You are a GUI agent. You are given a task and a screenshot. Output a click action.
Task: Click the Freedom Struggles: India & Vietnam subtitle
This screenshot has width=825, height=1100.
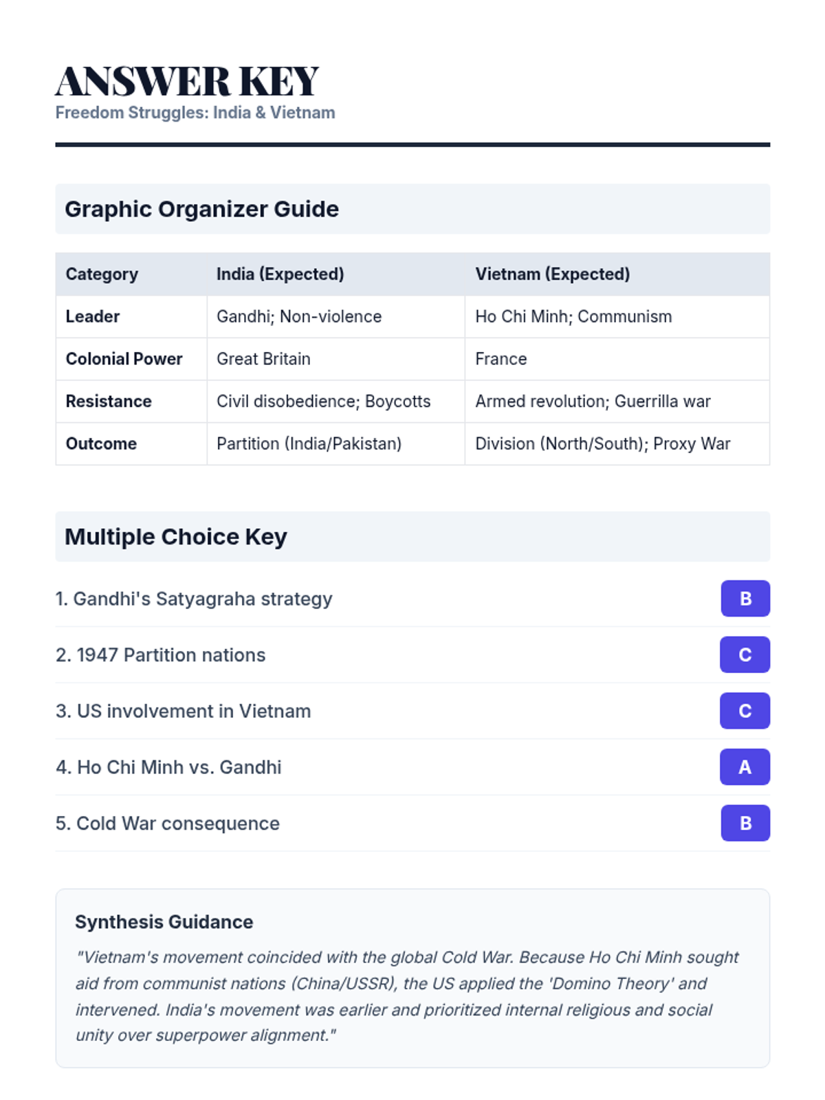click(x=195, y=113)
